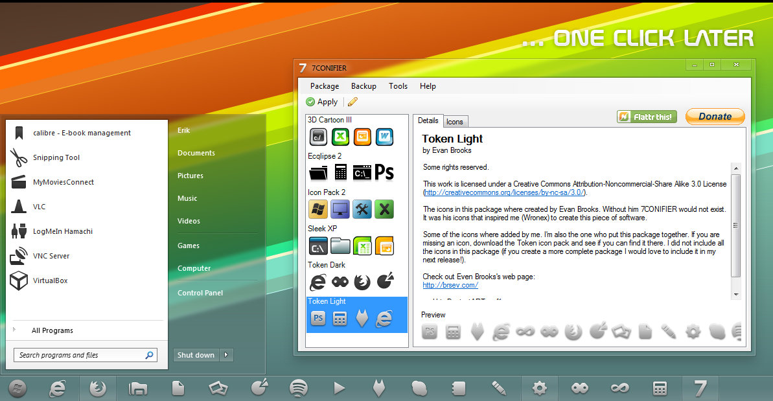Image resolution: width=773 pixels, height=401 pixels.
Task: Open the Package menu in 7CONIFIER
Action: (x=325, y=86)
